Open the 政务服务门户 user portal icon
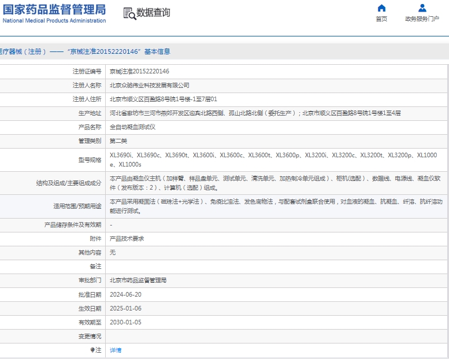This screenshot has height=362, width=449. pos(422,8)
